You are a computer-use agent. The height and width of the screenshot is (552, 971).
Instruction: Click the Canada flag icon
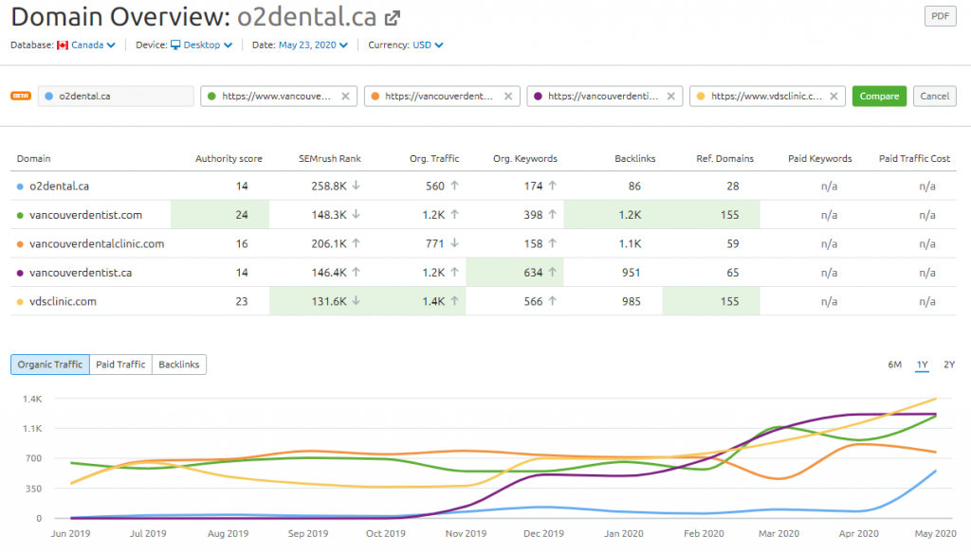click(63, 45)
